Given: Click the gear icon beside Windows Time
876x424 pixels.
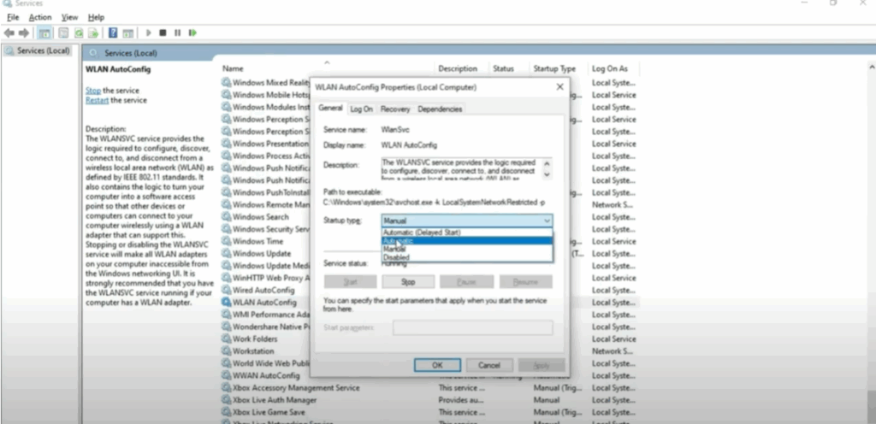Looking at the screenshot, I should (226, 242).
